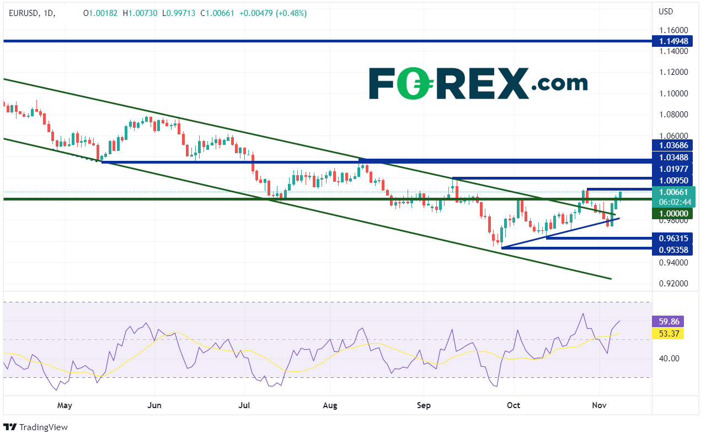Select the 0.95358 support price label
Screen dimensions: 706x439
click(x=673, y=250)
